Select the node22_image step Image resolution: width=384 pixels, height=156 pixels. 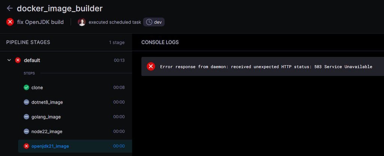click(46, 131)
